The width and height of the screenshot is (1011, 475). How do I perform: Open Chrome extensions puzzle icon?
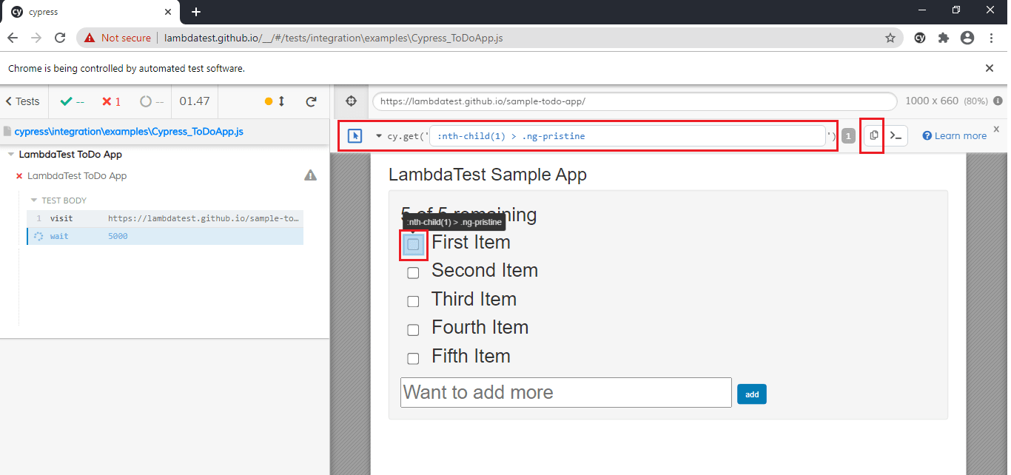click(943, 38)
